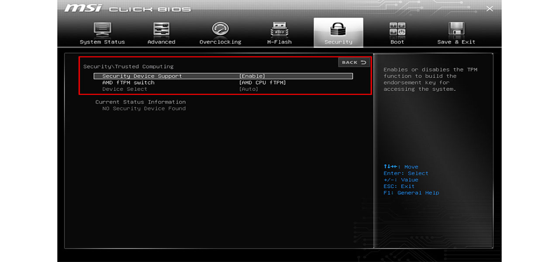Open System Status via the monitor icon
Image resolution: width=559 pixels, height=262 pixels.
pos(102,29)
